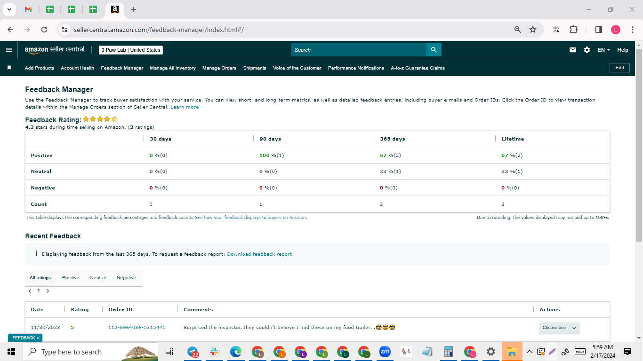Open the mail messages envelope icon
This screenshot has height=361, width=643.
[573, 50]
